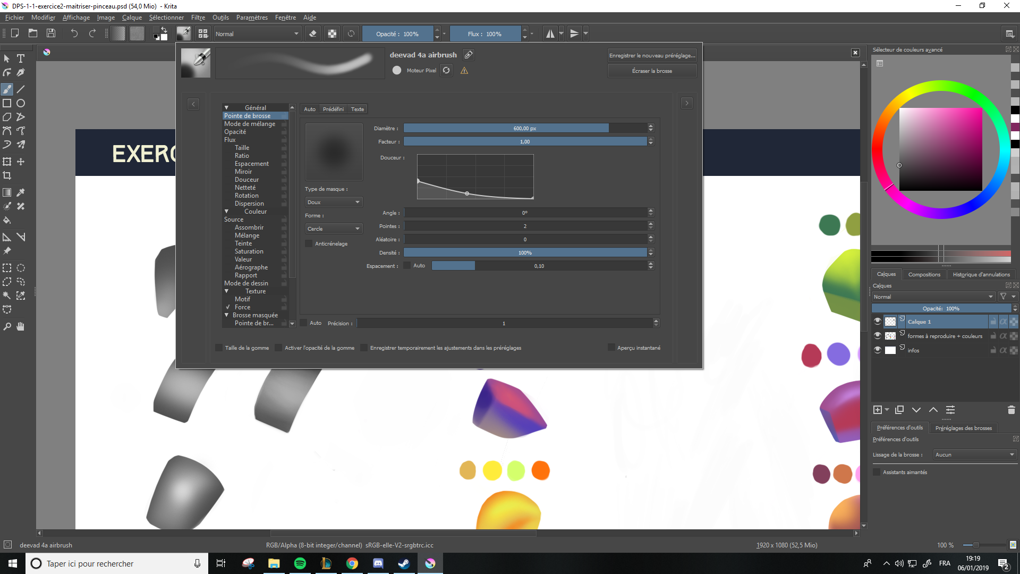Click the Diamètre slider bar

[524, 128]
